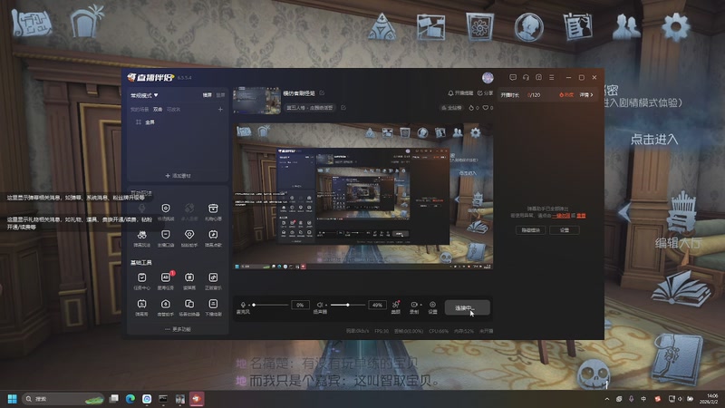This screenshot has height=408, width=725.
Task: Click the 连接中 start streaming button
Action: pyautogui.click(x=467, y=307)
